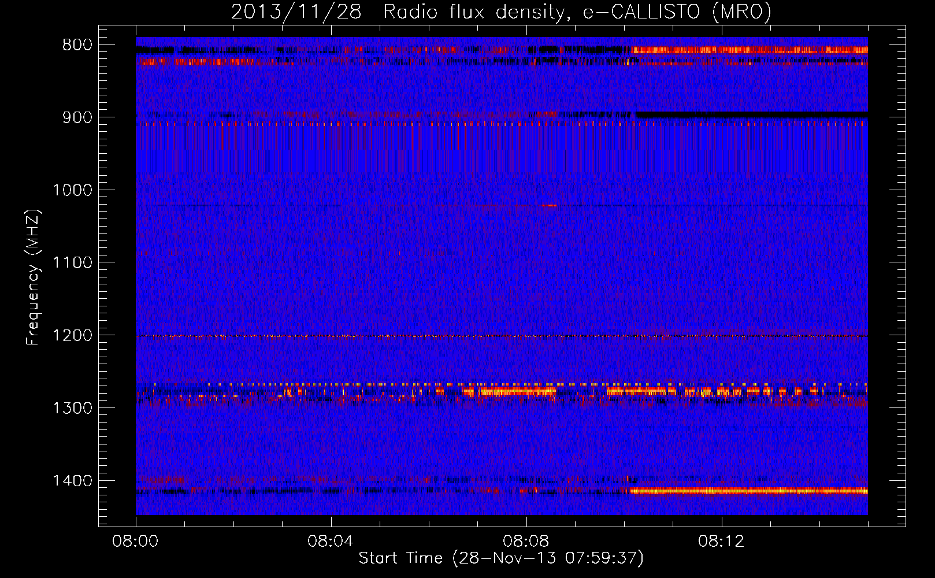Click the black band just below 900 MHz
The width and height of the screenshot is (935, 578).
coord(752,115)
